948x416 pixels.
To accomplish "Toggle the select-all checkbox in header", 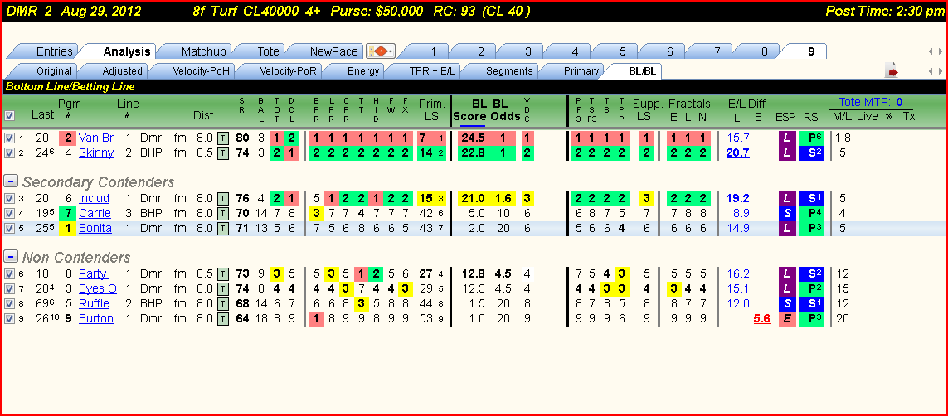I will tap(9, 115).
